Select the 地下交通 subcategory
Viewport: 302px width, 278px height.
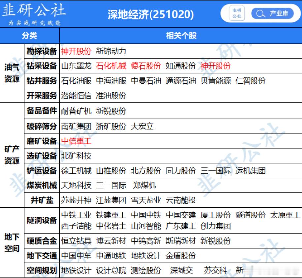click(x=42, y=256)
